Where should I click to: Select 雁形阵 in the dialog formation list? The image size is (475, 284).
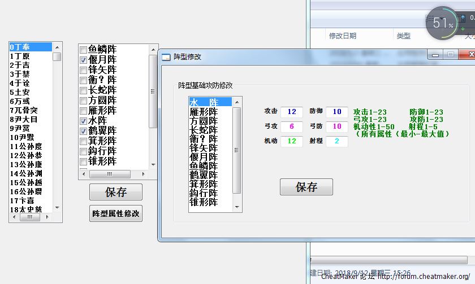tap(204, 112)
